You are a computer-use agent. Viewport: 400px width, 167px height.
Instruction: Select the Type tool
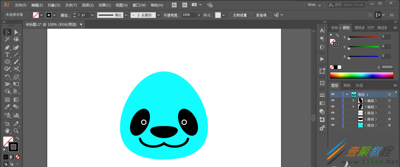[7, 54]
